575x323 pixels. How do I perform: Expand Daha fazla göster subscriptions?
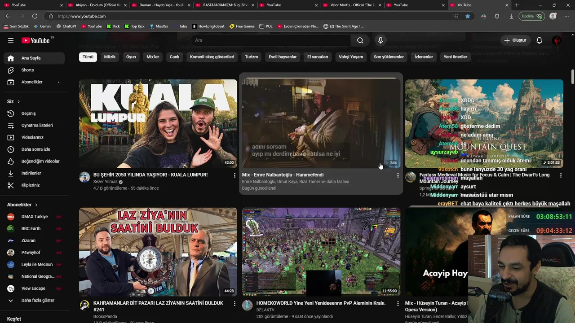[x=34, y=300]
